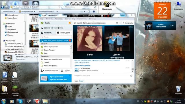Click the x_4c3ab693.jpg file thumbnail in chat

77,70
